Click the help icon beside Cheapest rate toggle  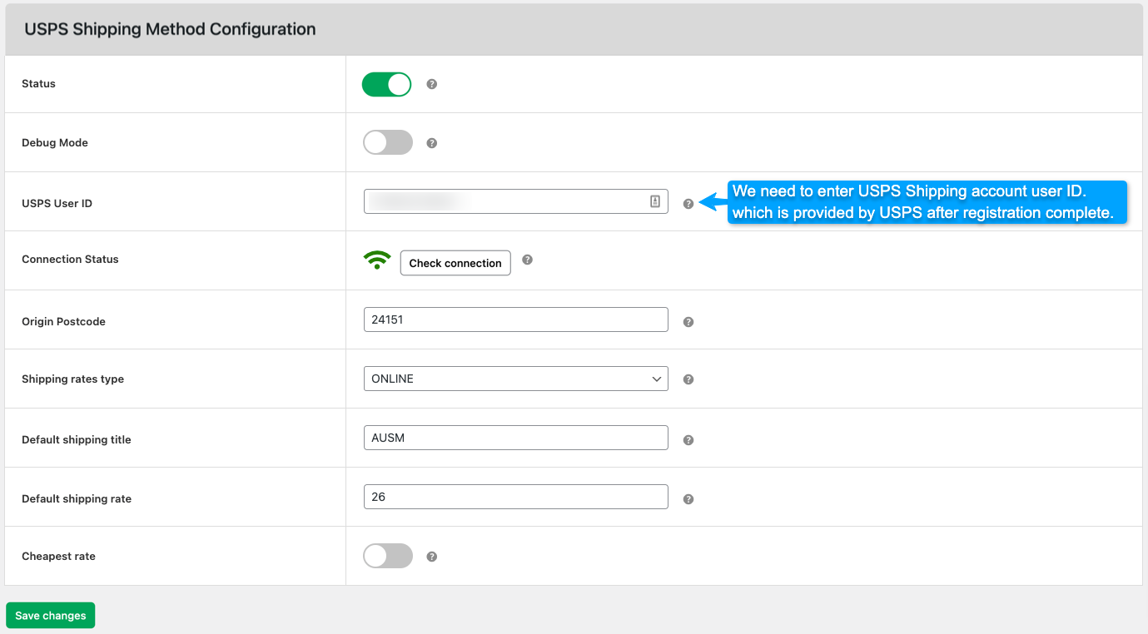(432, 557)
